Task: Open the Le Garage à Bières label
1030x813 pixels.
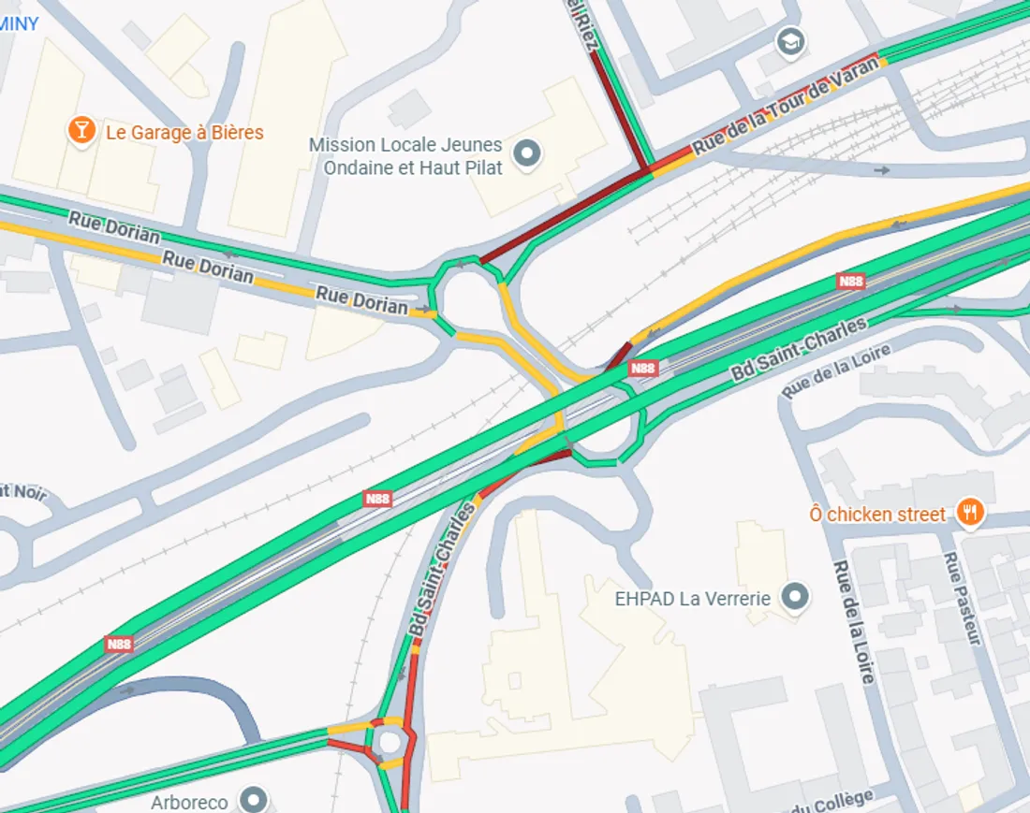Action: [184, 133]
